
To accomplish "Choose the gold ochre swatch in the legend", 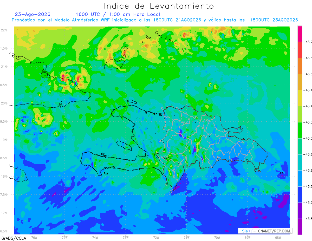I will click(300, 82).
